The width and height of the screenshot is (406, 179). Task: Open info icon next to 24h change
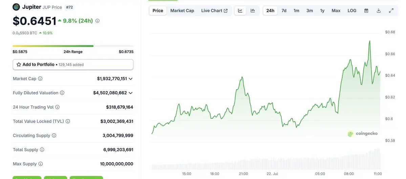pos(98,21)
